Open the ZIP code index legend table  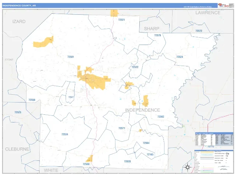click(214, 139)
